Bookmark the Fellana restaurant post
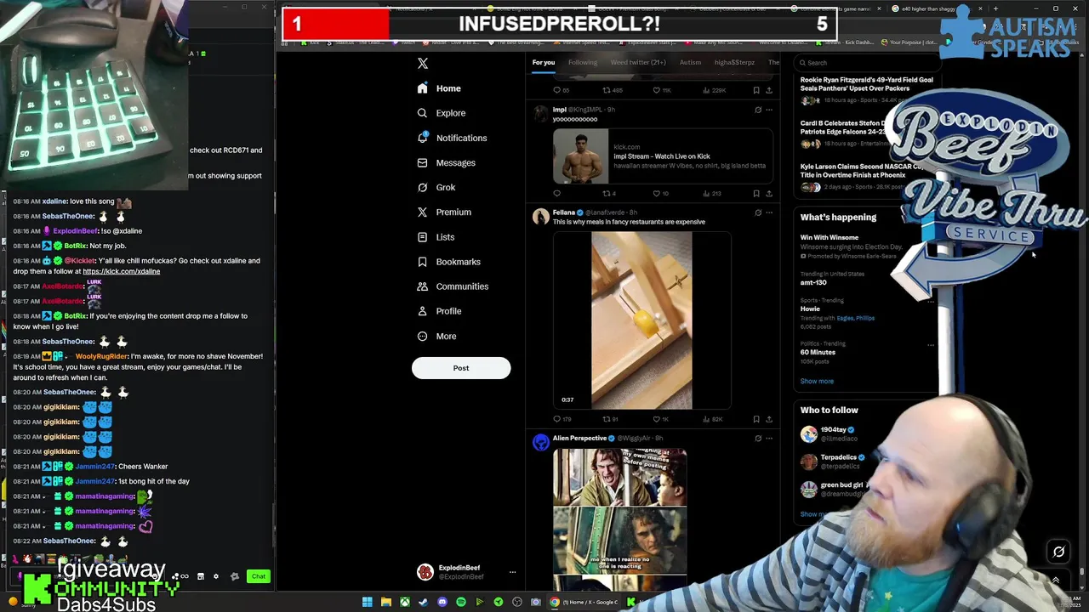The image size is (1089, 612). [x=756, y=419]
